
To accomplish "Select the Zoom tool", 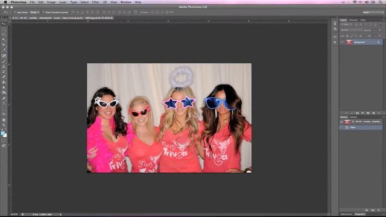I will coord(4,125).
